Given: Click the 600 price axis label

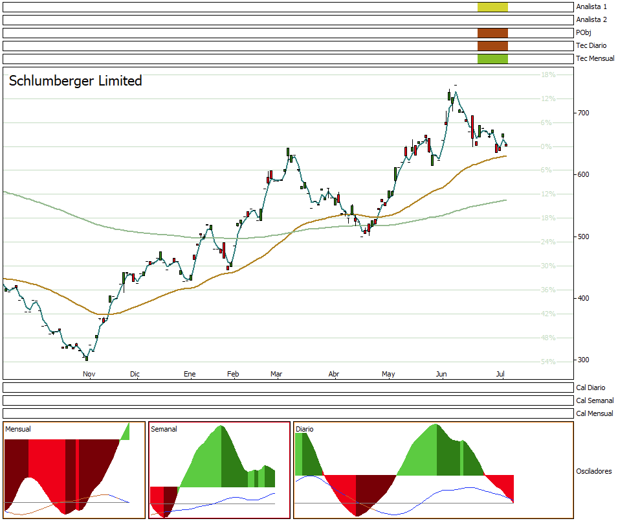Looking at the screenshot, I should (583, 175).
